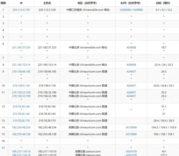
Task: Select hostname text 223.112.5.139
Action: (47, 10)
